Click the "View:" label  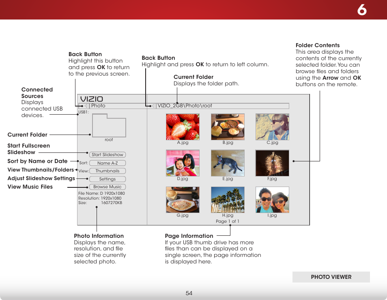[x=84, y=171]
